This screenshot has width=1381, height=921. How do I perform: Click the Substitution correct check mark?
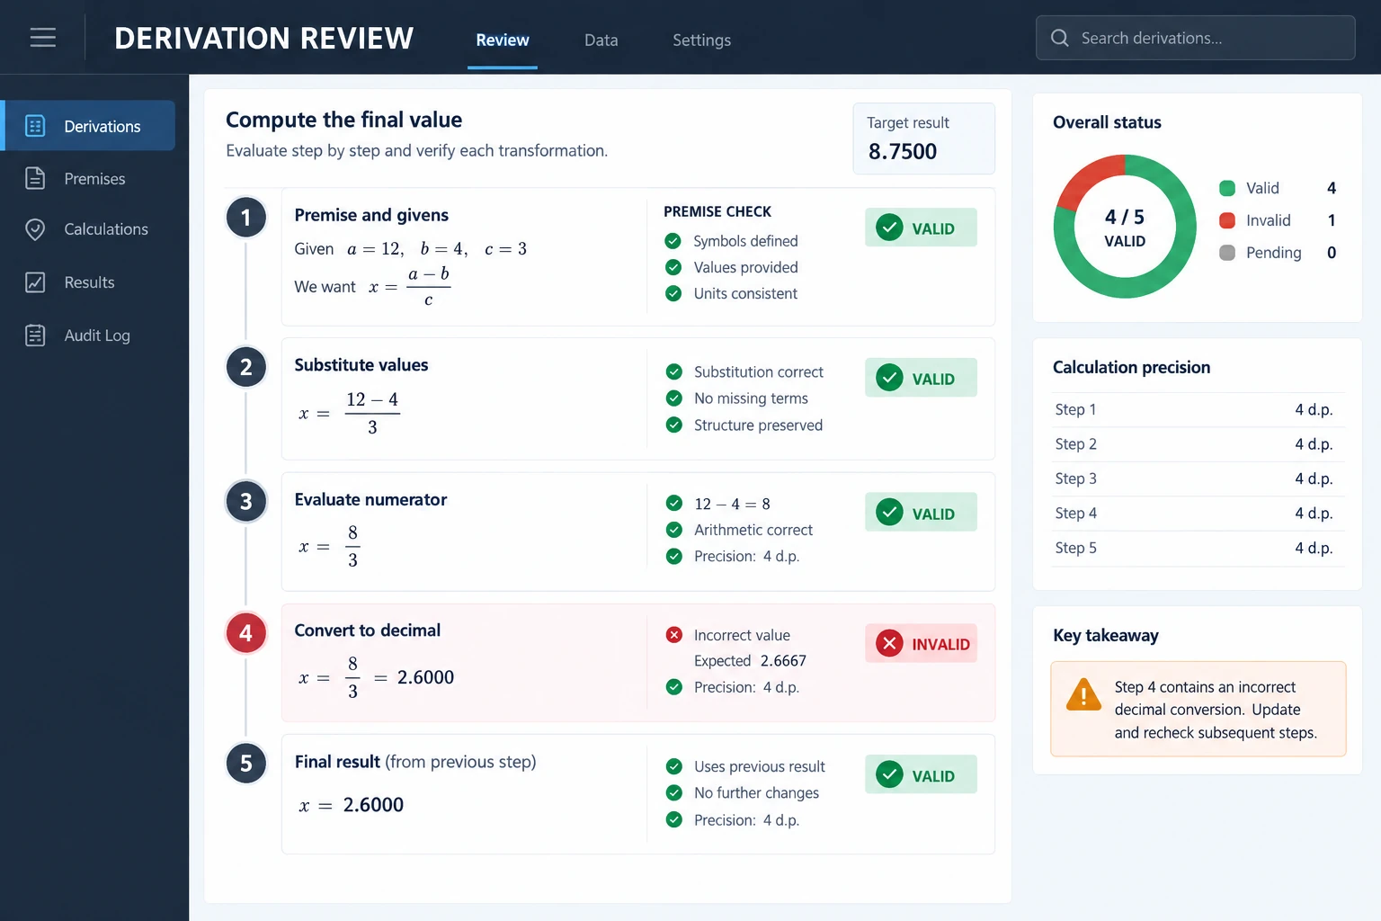673,371
